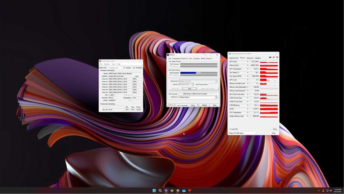Switch to Memory tab in CPU-Z
The image size is (344, 194).
(x=184, y=59)
